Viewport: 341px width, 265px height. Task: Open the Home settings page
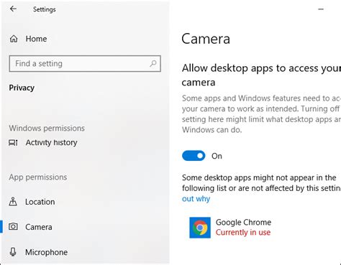(x=36, y=39)
